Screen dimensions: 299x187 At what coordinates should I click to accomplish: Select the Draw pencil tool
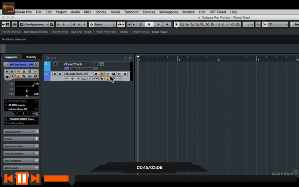(x=223, y=24)
